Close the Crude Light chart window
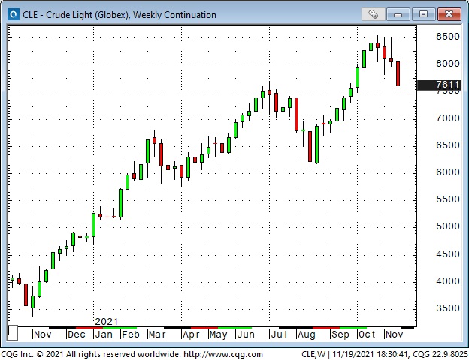 coord(449,14)
